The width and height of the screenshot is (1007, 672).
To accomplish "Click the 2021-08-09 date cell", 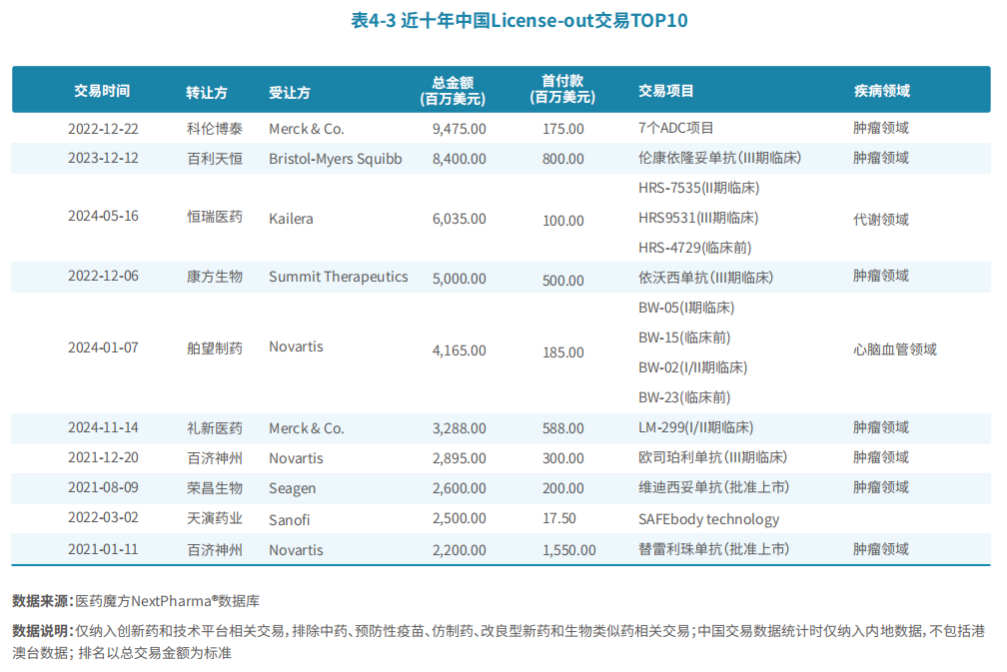I will click(103, 488).
